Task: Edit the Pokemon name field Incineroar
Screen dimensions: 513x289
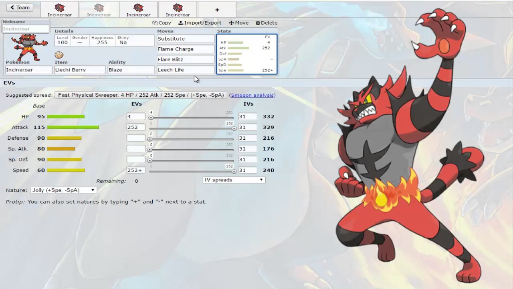Action: pyautogui.click(x=28, y=70)
